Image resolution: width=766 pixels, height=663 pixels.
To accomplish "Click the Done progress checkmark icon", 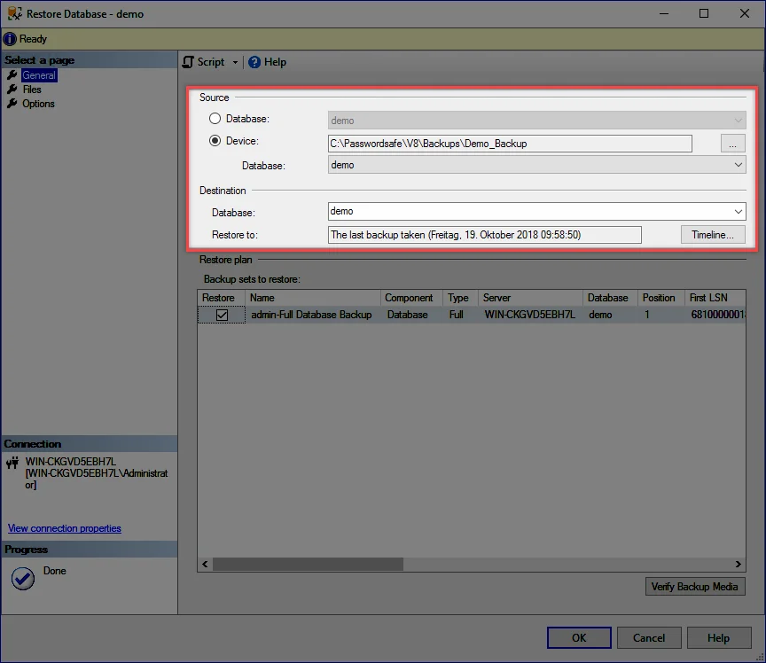I will 22,579.
